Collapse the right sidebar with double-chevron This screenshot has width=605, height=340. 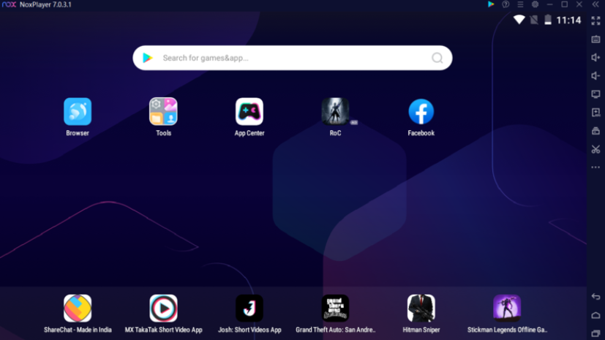coord(595,4)
